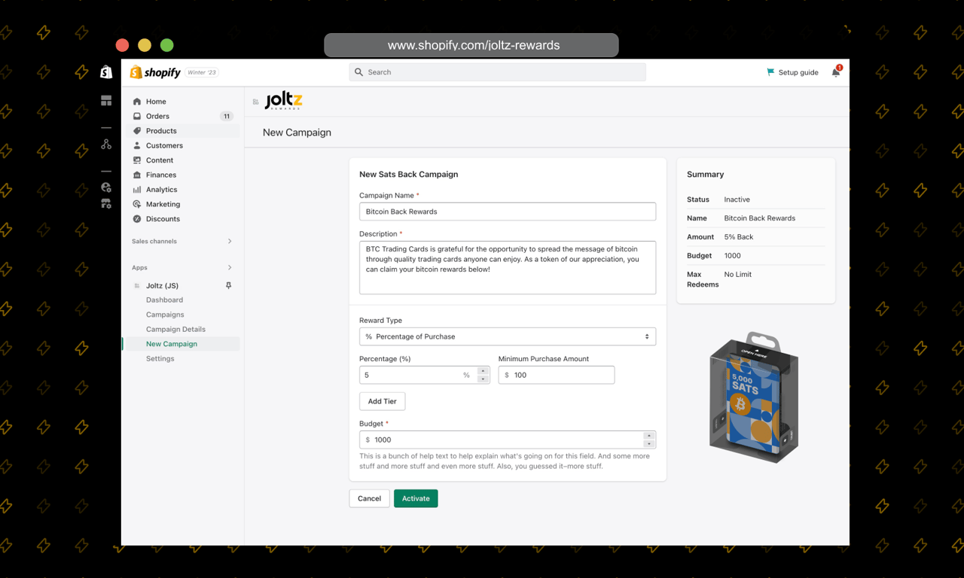Increase the Budget with up arrow
Viewport: 964px width, 578px height.
(648, 436)
